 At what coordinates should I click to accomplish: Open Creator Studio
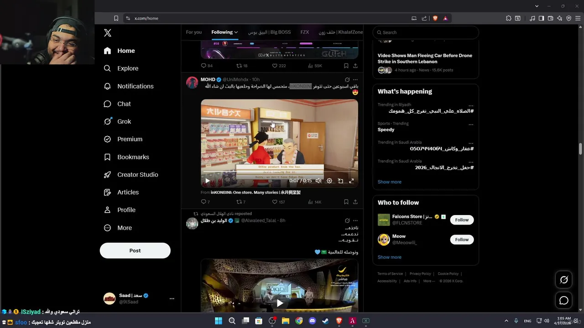[x=131, y=174]
